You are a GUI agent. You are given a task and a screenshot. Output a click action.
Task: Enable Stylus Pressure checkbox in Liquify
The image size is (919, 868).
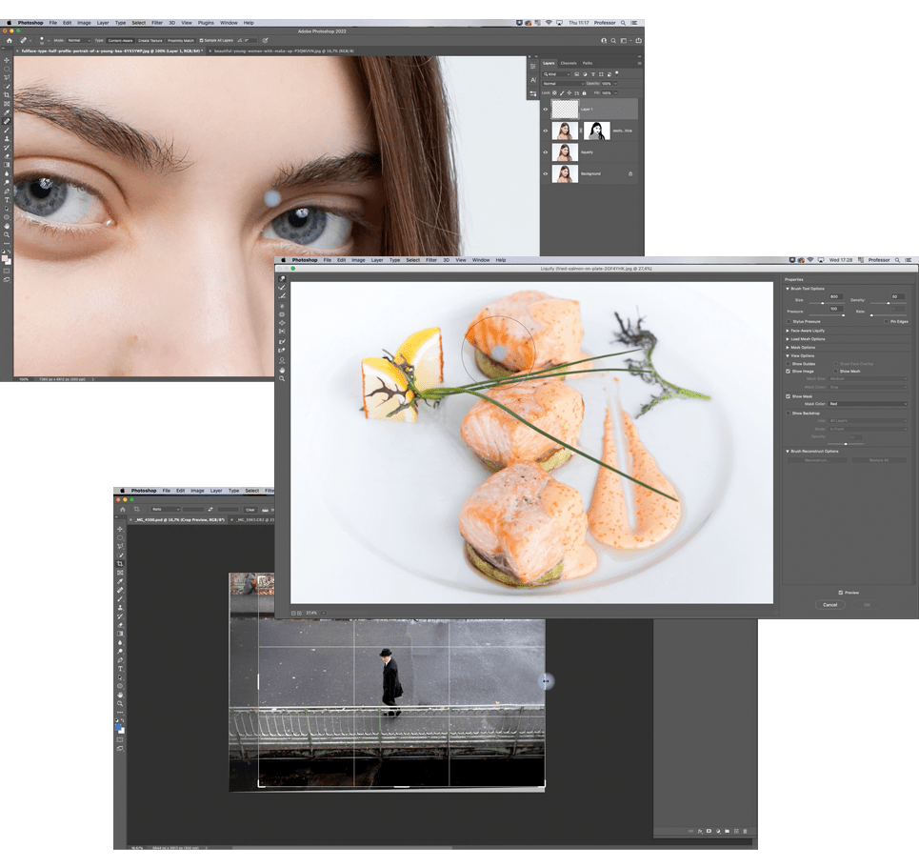pos(789,321)
